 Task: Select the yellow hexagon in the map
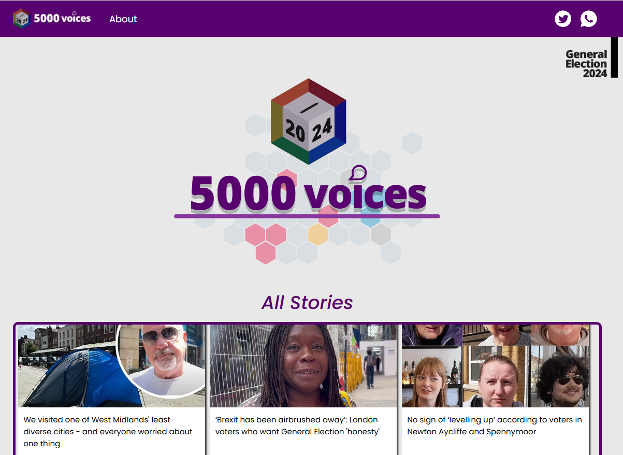coord(318,234)
